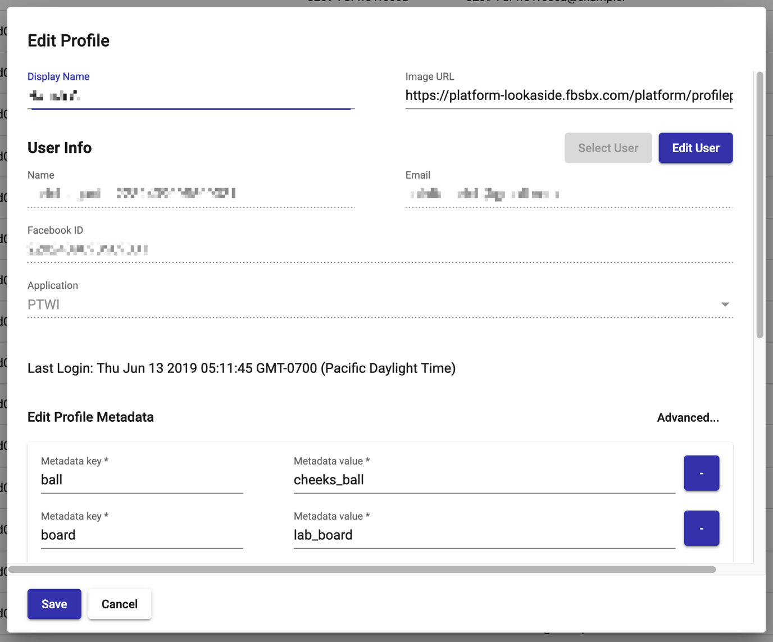Open Advanced metadata options
This screenshot has height=642, width=773.
(688, 417)
